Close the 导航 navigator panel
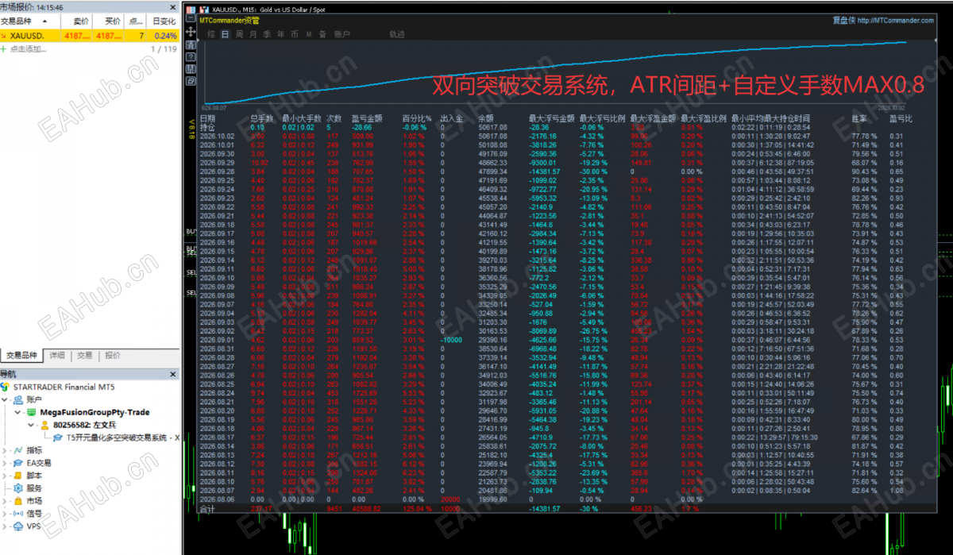Image resolution: width=953 pixels, height=555 pixels. pos(173,374)
